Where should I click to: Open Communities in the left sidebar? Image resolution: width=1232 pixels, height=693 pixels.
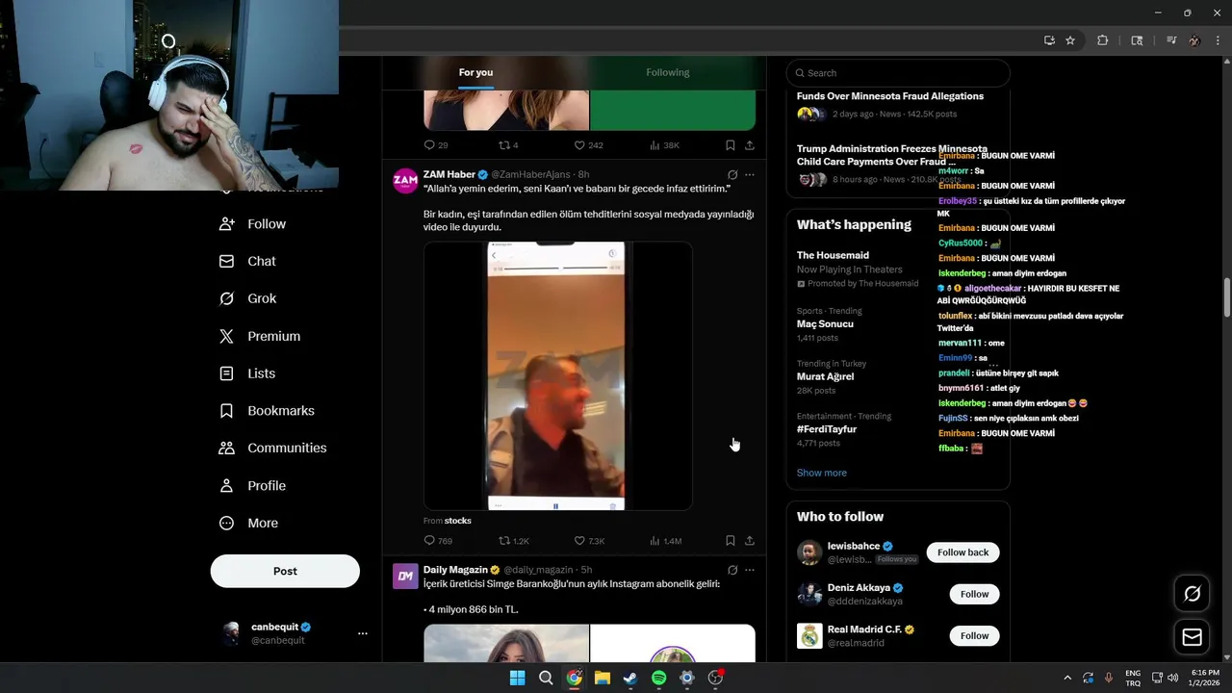click(273, 448)
